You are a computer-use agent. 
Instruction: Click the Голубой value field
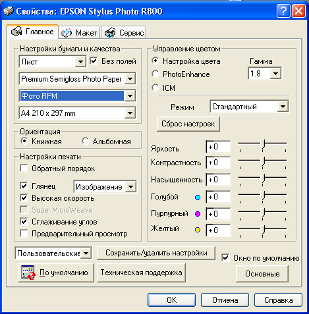pos(218,197)
